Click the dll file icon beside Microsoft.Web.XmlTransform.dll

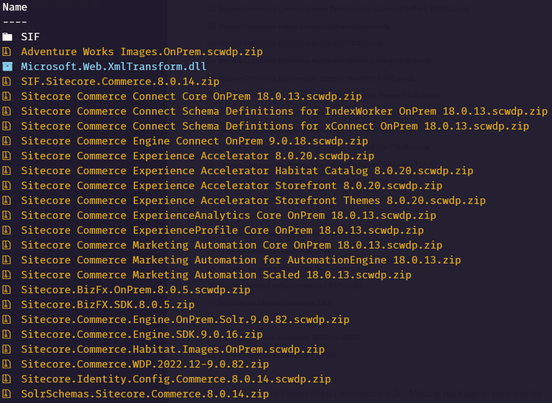pos(7,66)
